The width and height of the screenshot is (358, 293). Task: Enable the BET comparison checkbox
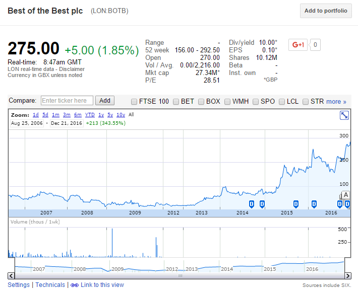pyautogui.click(x=176, y=102)
